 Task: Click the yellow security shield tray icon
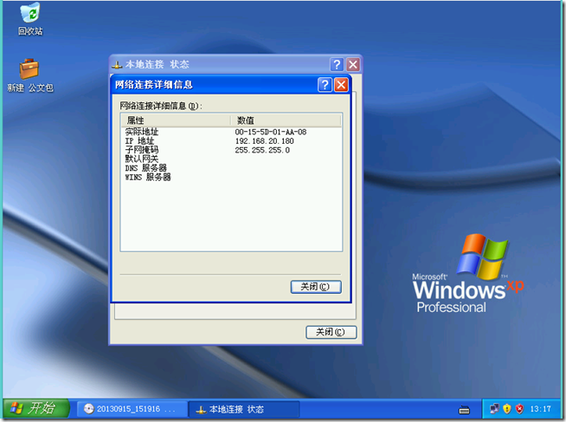pyautogui.click(x=507, y=409)
